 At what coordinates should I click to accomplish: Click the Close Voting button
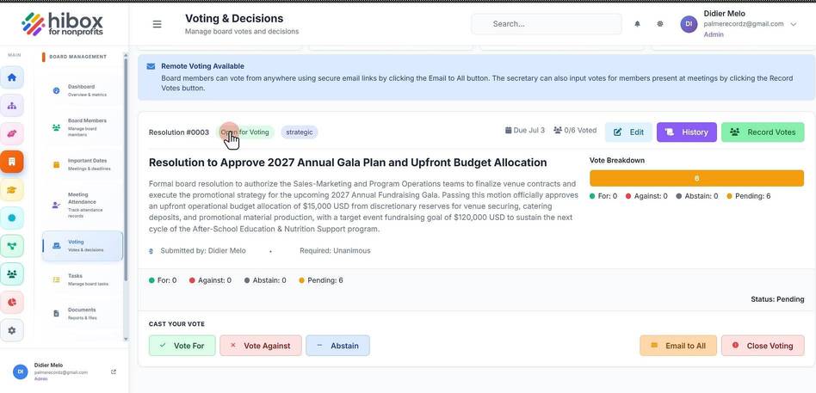[x=763, y=346]
